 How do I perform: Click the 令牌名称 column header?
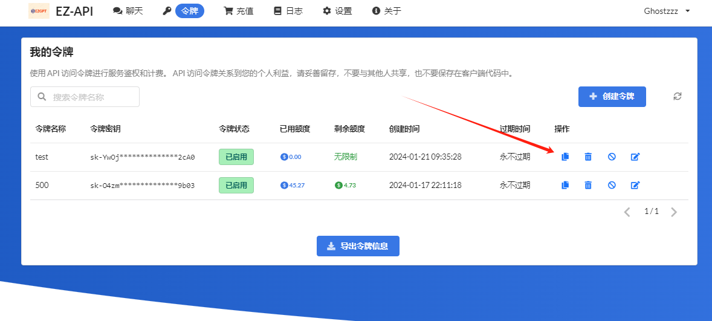click(x=51, y=129)
